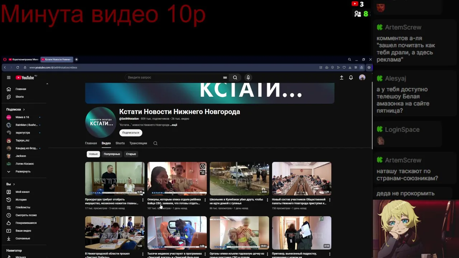
Task: Switch to the channel Главная tab
Action: point(91,143)
